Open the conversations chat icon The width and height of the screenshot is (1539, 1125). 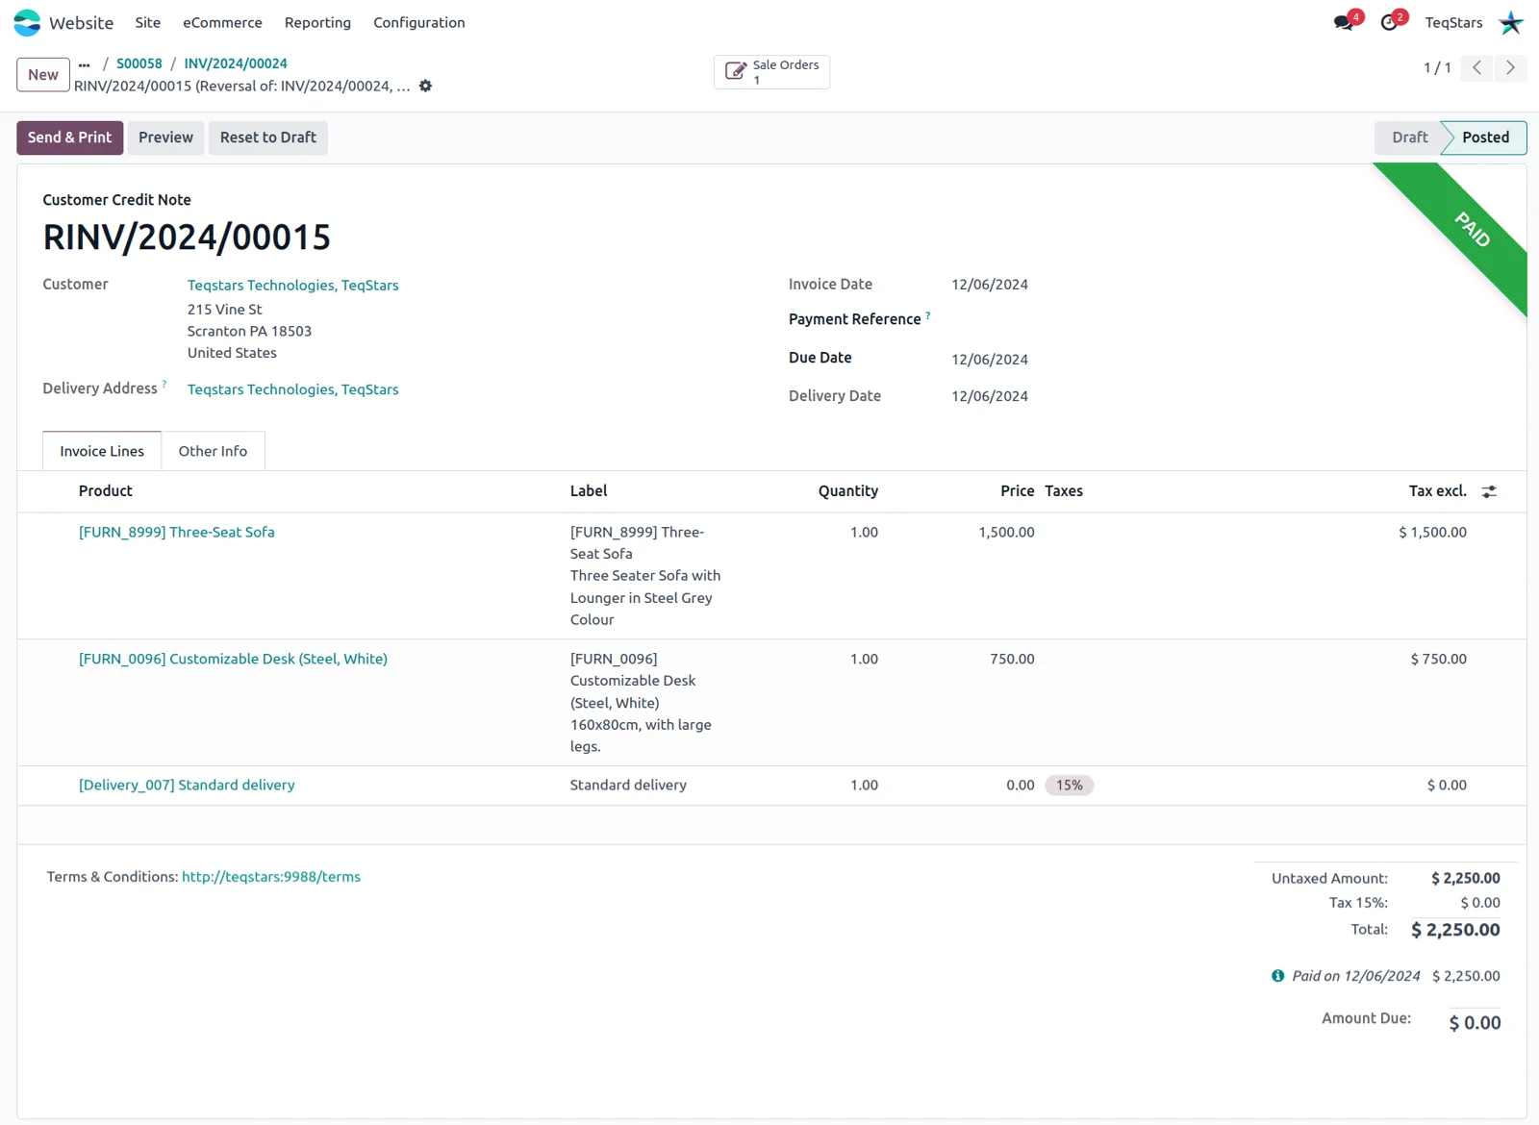pos(1344,22)
